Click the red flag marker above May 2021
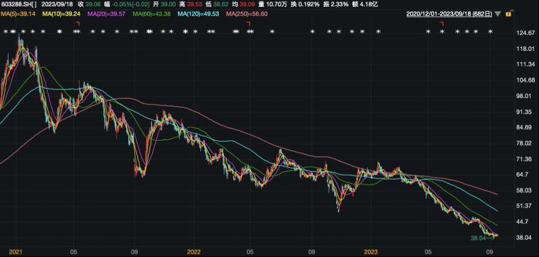The image size is (539, 257). tap(78, 24)
